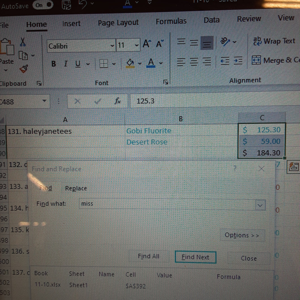Click Increase Font Size icon
This screenshot has height=300, width=300.
[147, 44]
